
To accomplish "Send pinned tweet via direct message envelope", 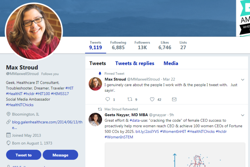I will (x=174, y=99).
